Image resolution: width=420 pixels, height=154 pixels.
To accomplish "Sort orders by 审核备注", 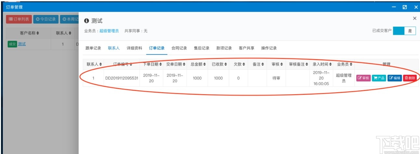I will (x=299, y=64).
